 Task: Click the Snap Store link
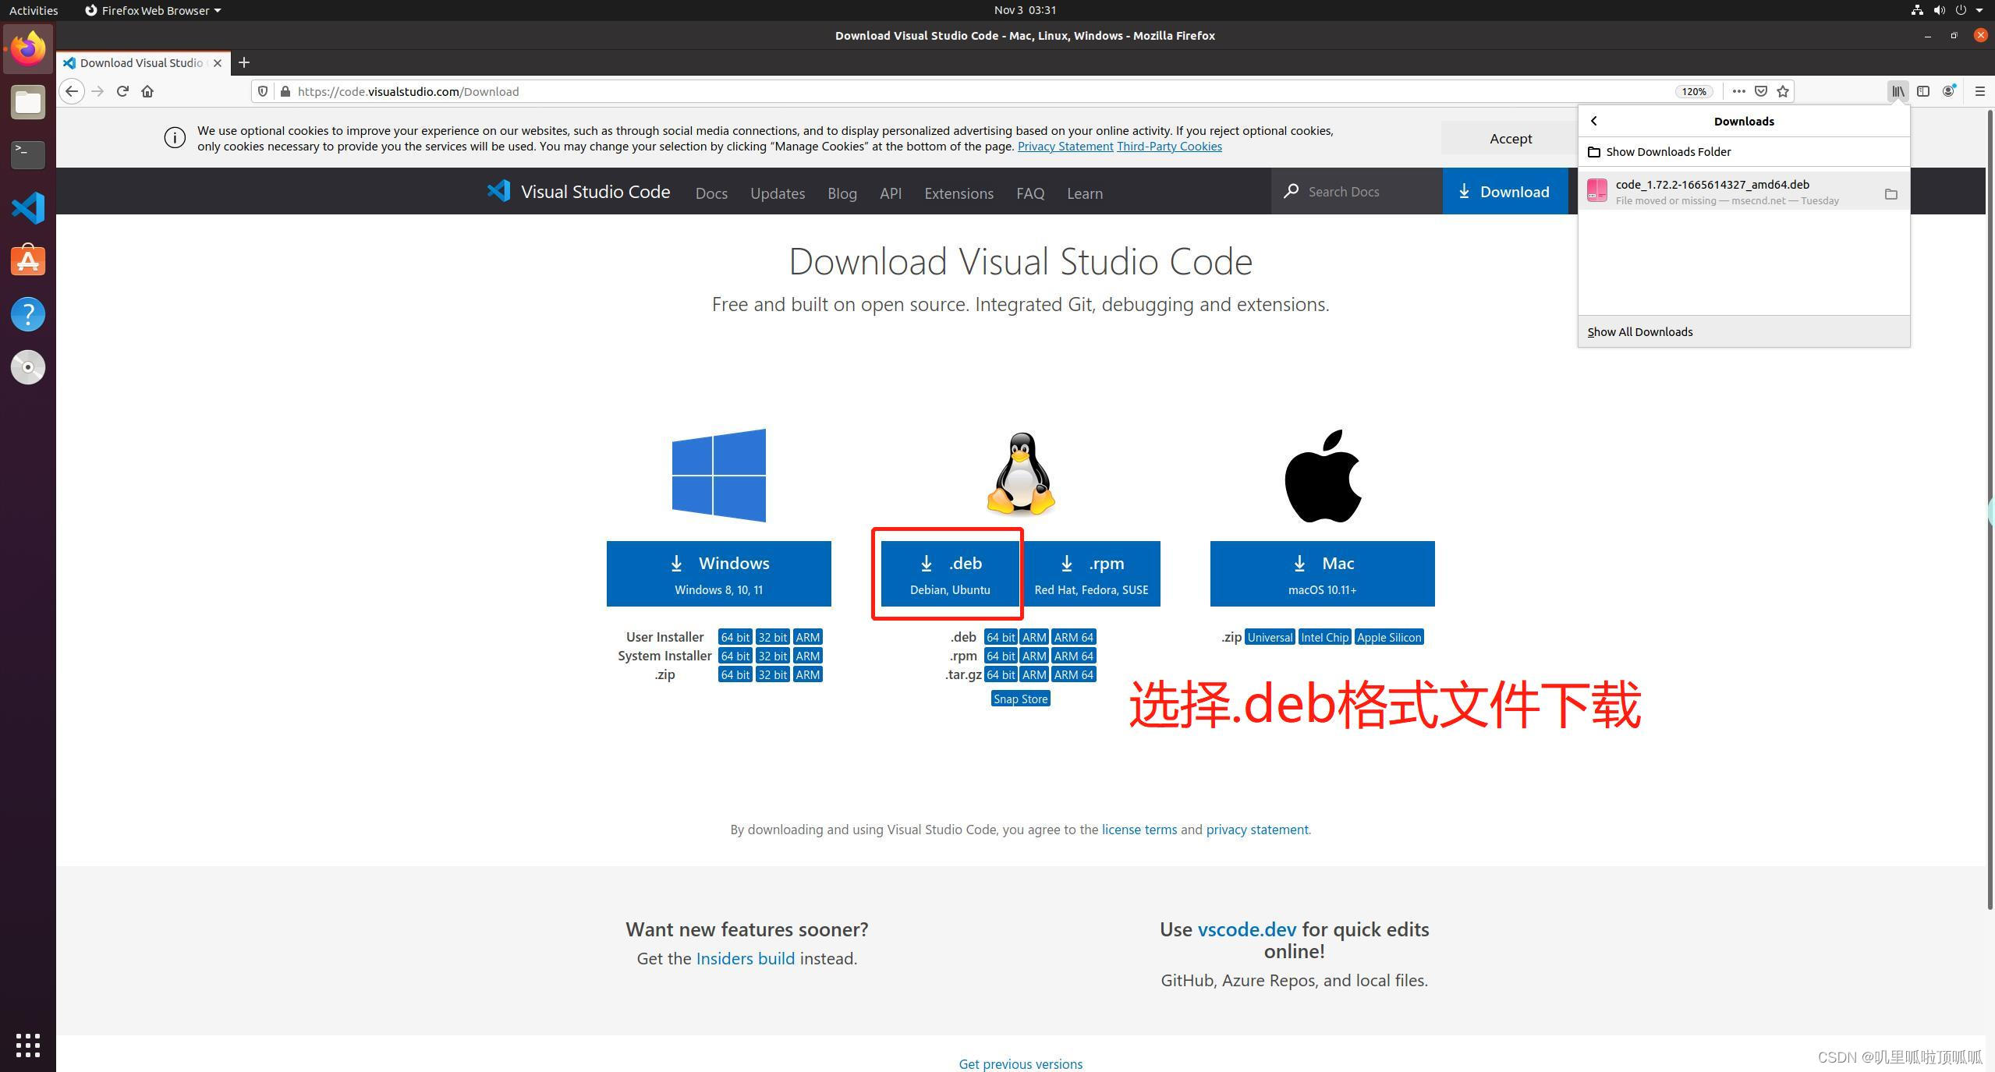click(x=1020, y=699)
